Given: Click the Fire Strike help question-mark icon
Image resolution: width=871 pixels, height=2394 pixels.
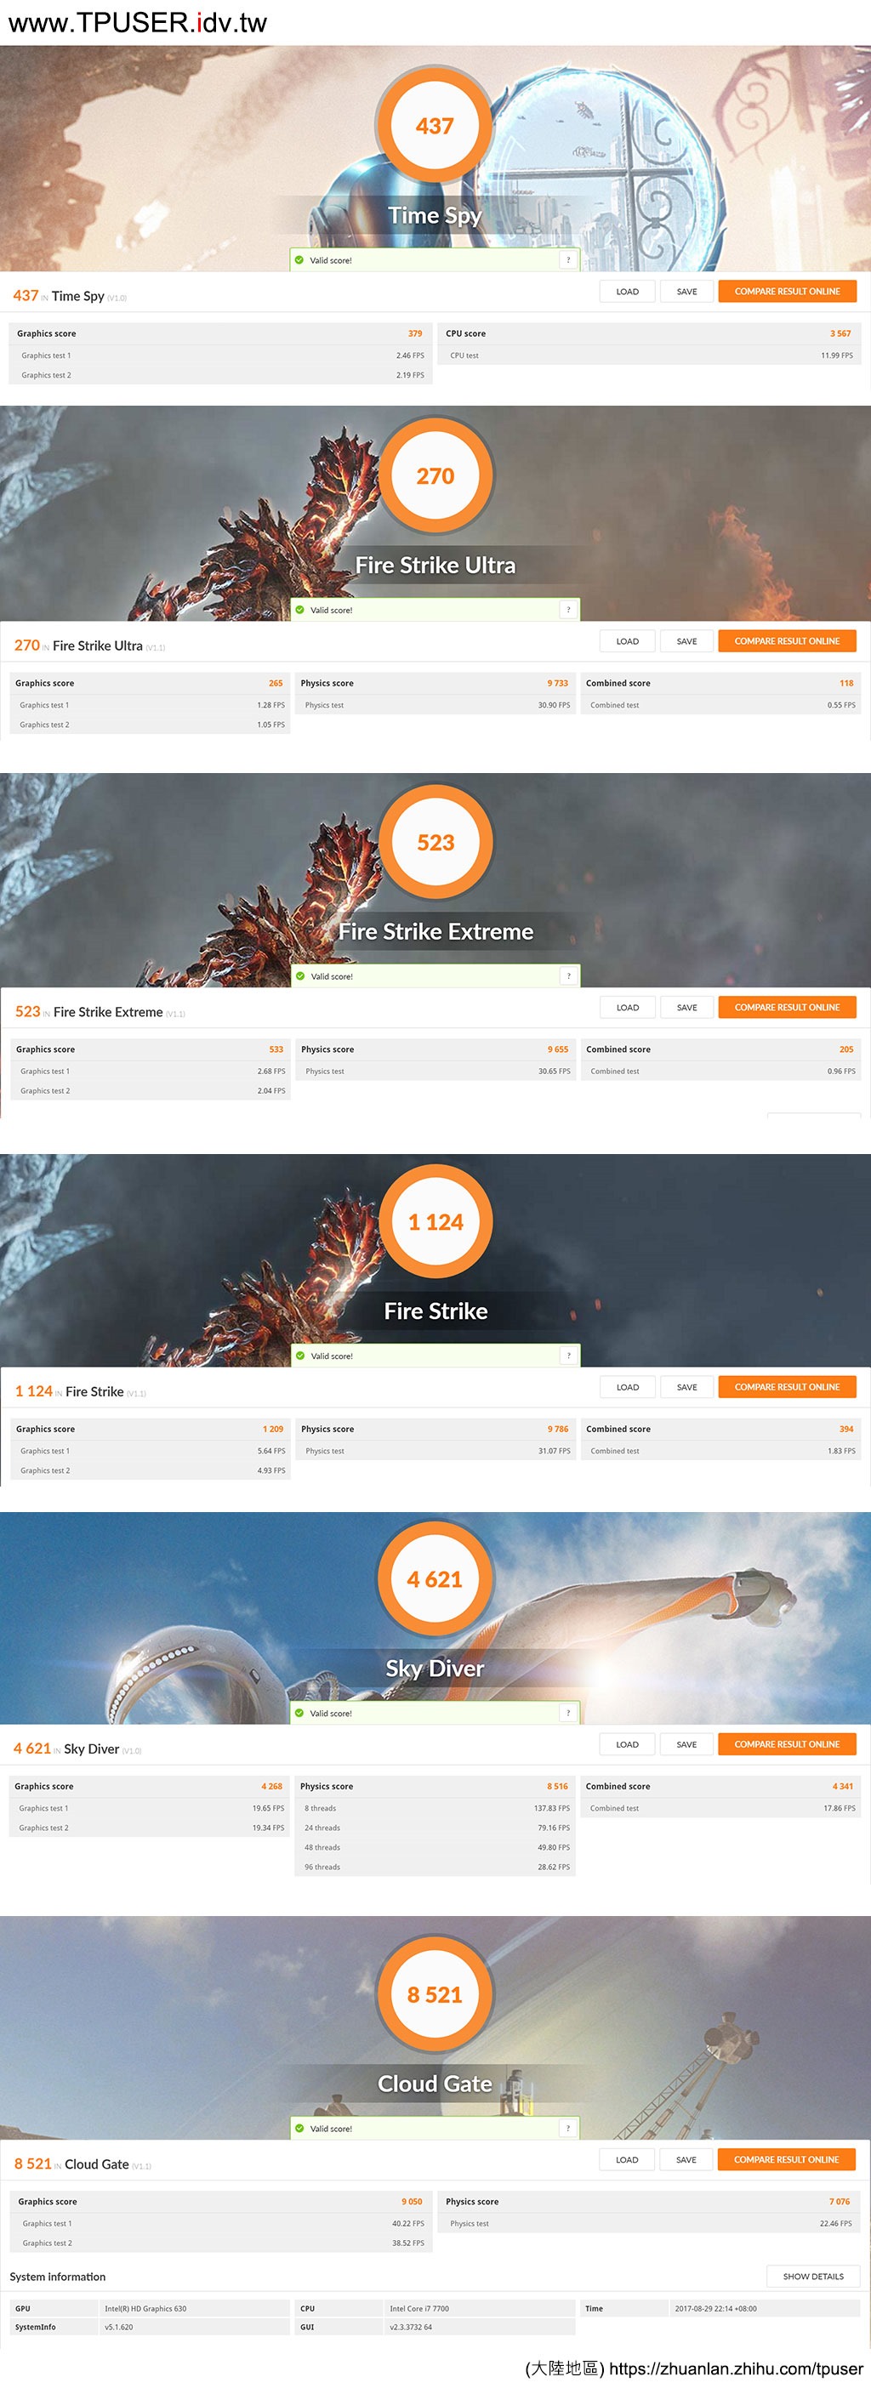Looking at the screenshot, I should [x=568, y=1356].
